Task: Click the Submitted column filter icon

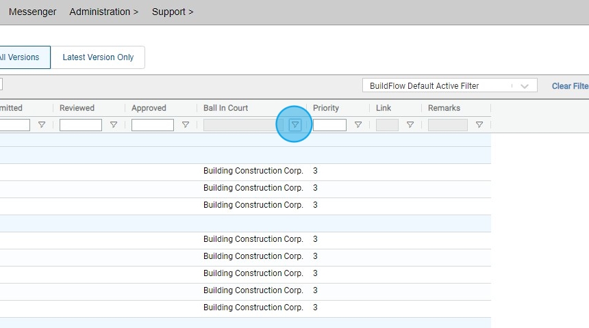Action: pos(42,125)
